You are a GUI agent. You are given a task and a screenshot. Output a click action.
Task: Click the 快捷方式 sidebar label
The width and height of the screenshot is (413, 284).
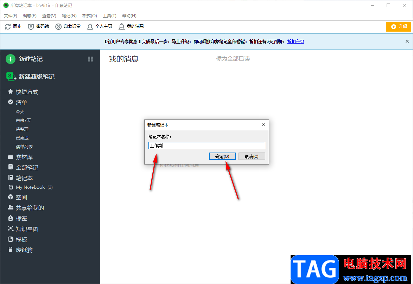pyautogui.click(x=27, y=92)
